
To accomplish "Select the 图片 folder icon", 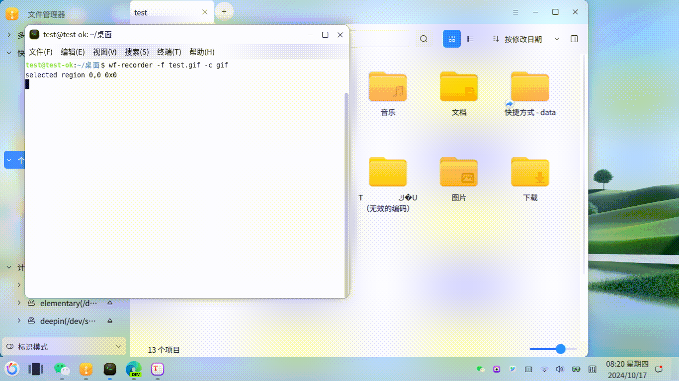I will (x=459, y=172).
